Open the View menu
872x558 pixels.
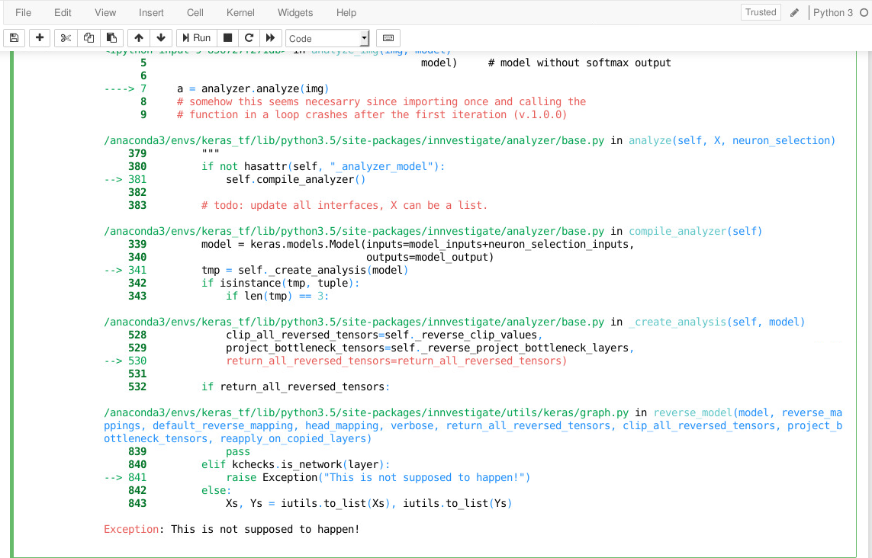click(105, 12)
